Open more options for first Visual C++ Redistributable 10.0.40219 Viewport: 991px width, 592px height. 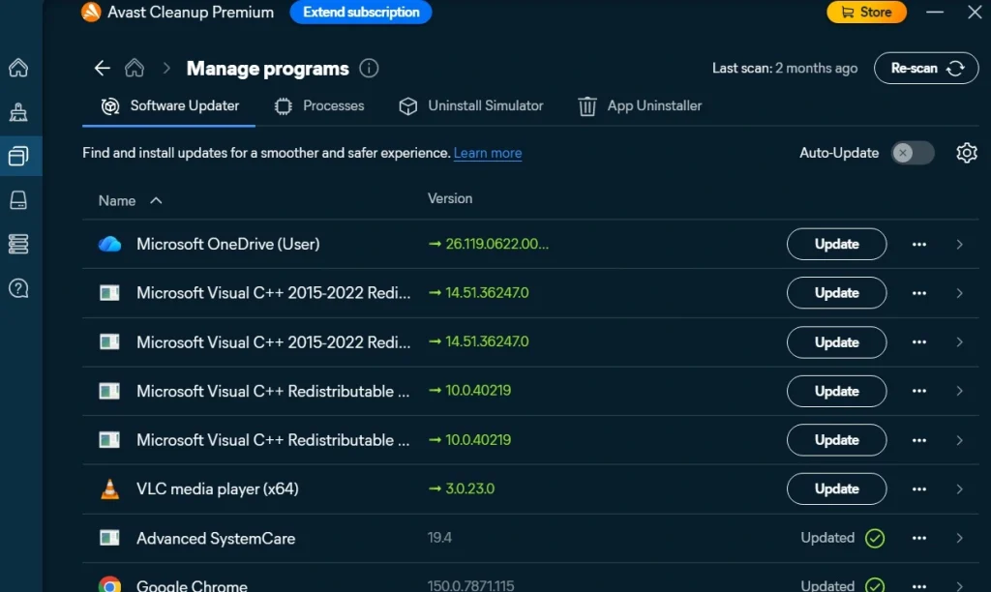coord(919,391)
